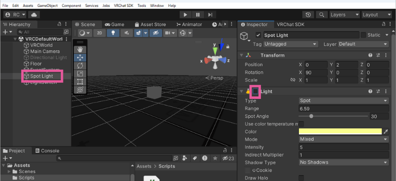Open the Layer Default dropdown

[x=363, y=44]
